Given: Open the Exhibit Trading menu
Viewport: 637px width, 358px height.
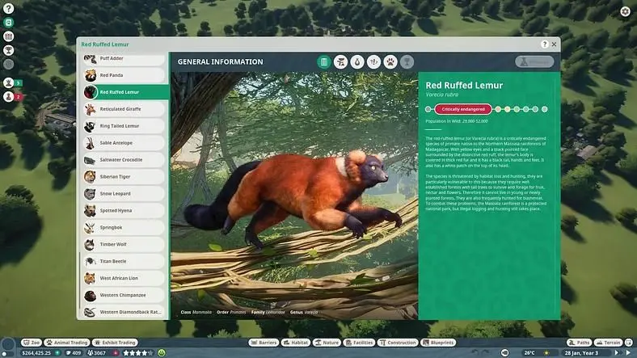Looking at the screenshot, I should pyautogui.click(x=116, y=343).
